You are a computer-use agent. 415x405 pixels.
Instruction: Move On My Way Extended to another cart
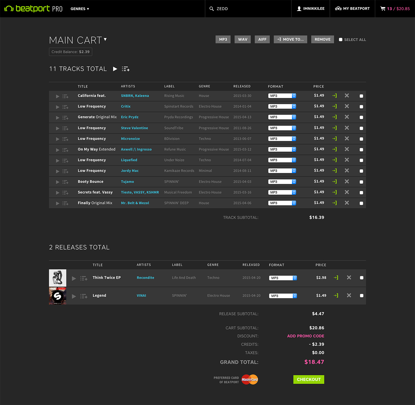coord(334,149)
